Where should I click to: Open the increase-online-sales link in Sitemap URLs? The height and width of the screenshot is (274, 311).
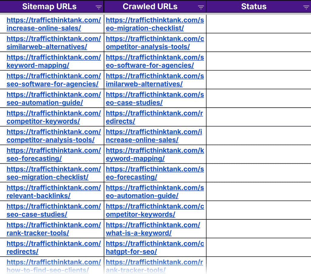coord(54,24)
